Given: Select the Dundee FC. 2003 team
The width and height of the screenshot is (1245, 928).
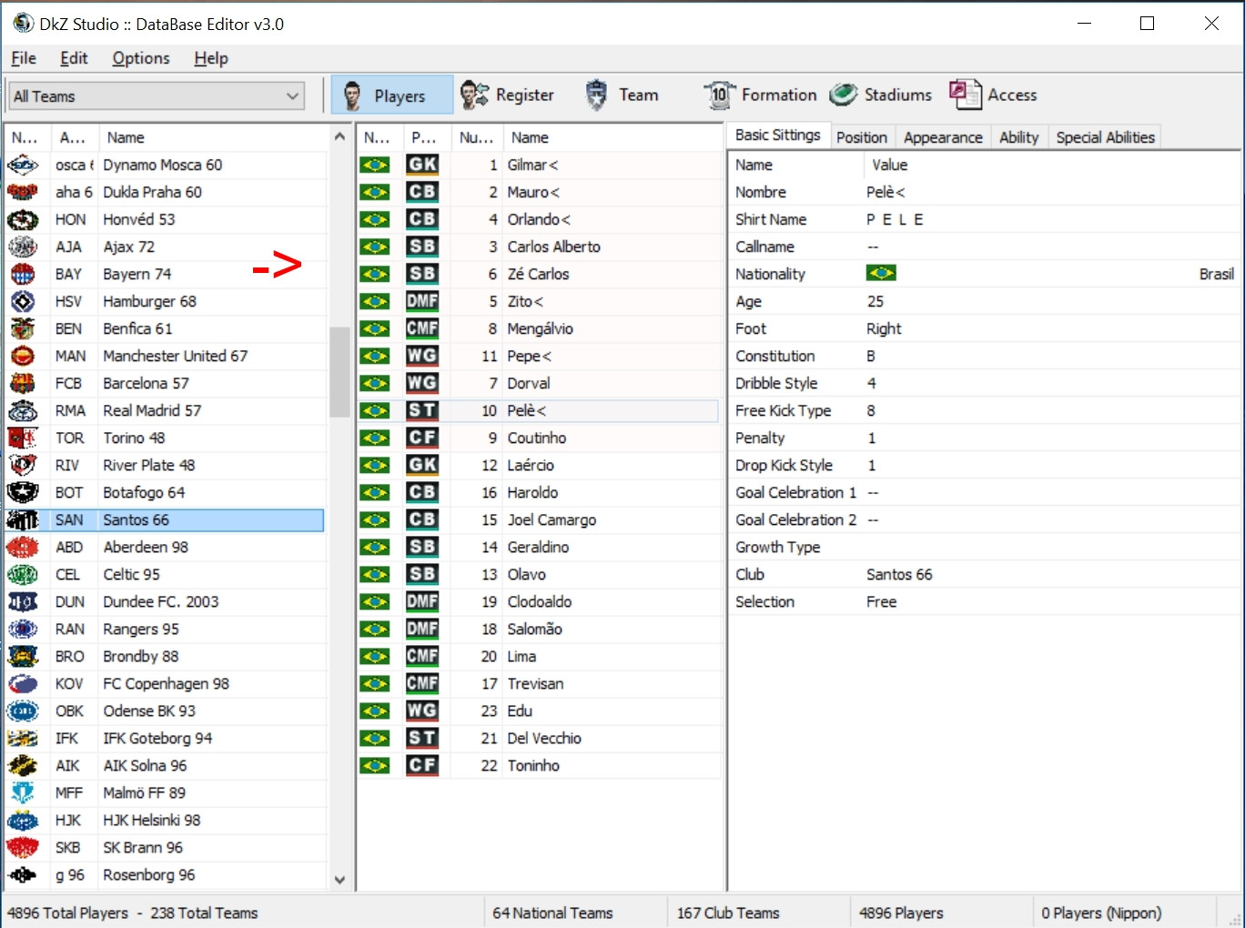Looking at the screenshot, I should (161, 601).
